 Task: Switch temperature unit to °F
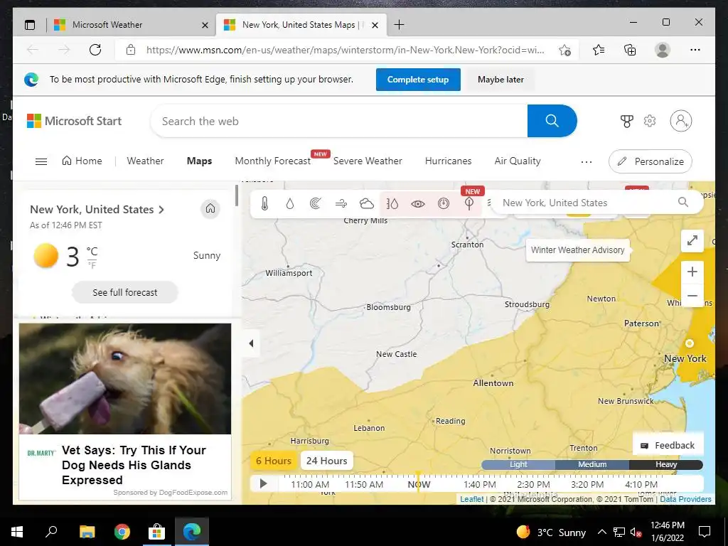pyautogui.click(x=92, y=265)
